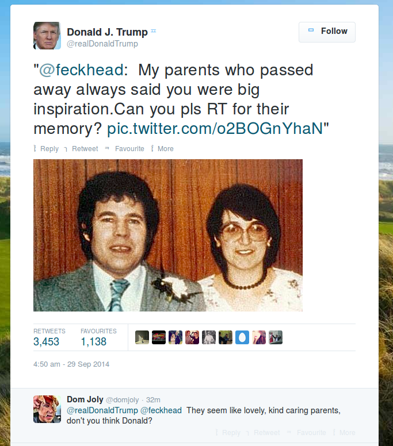Click the Follow button
Viewport: 393px width, 446px height.
coord(327,32)
